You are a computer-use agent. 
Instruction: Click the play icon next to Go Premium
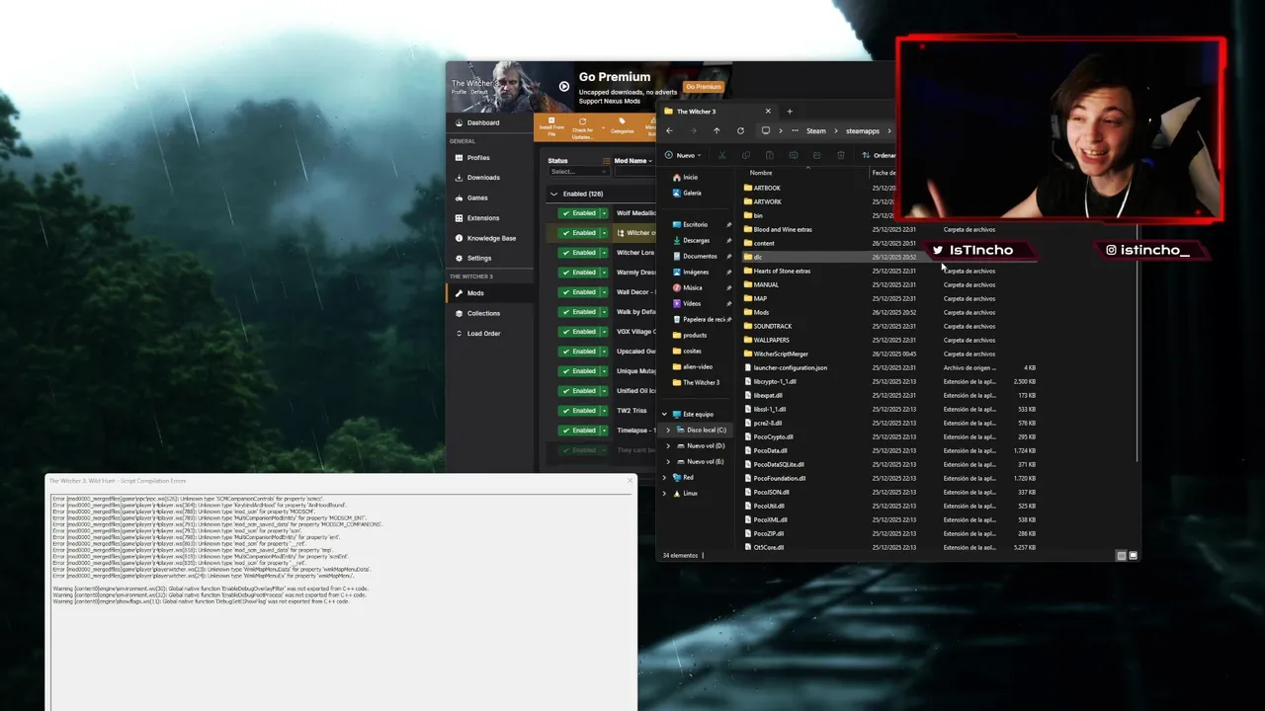coord(563,86)
